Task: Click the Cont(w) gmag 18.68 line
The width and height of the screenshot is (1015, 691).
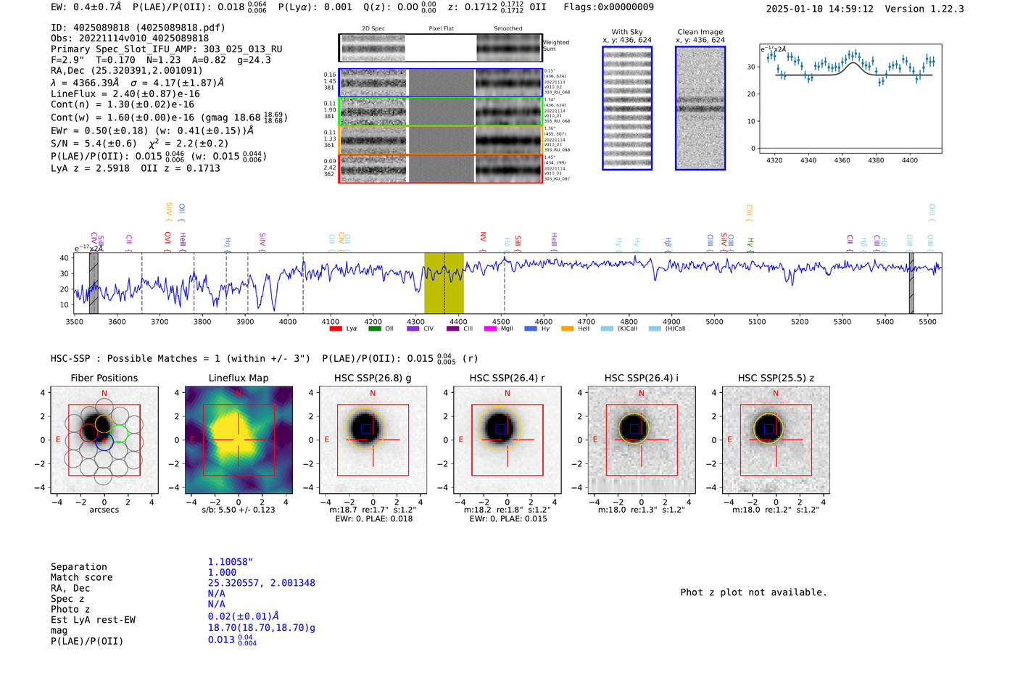Action: point(169,117)
